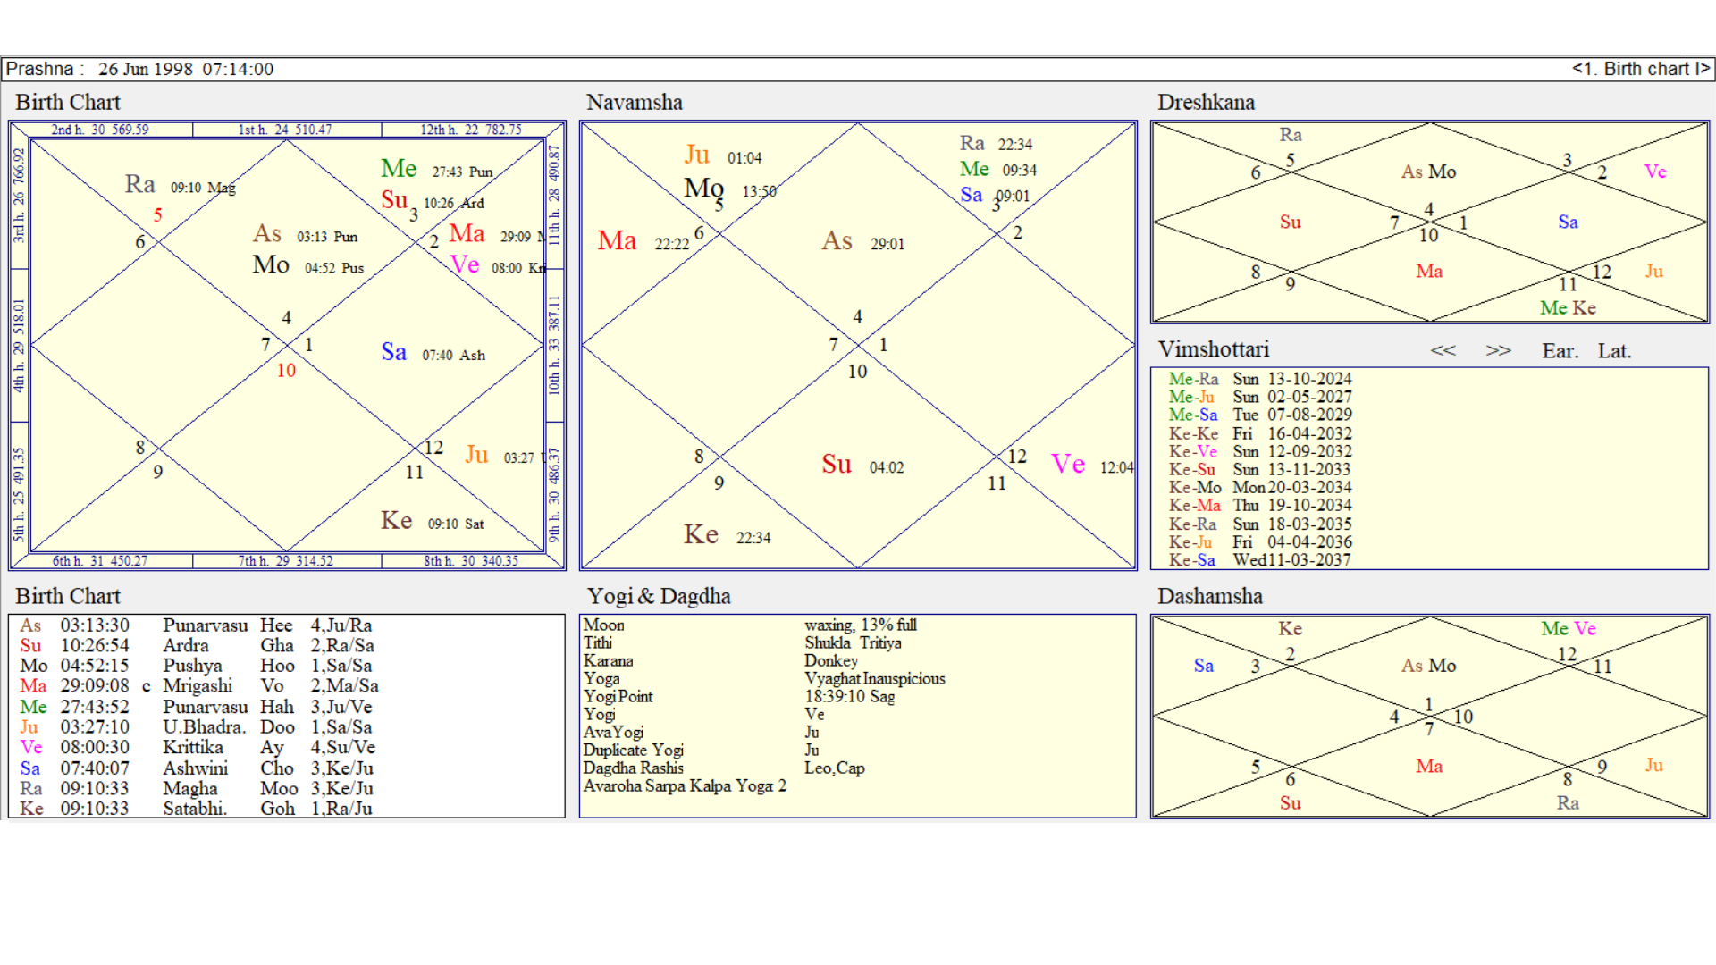This screenshot has width=1716, height=965.
Task: Click Ketu 'Ke' in the Birth Chart diagram
Action: coord(396,521)
